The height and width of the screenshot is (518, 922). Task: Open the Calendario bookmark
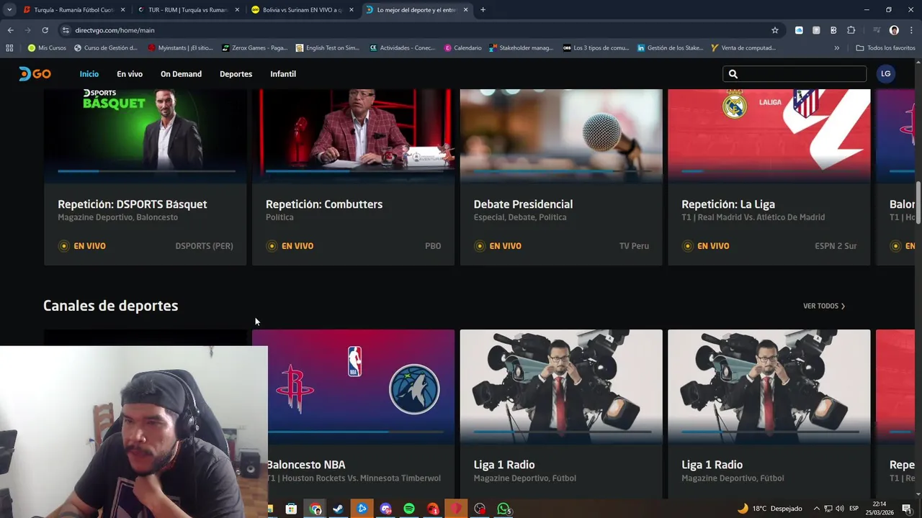tap(462, 48)
